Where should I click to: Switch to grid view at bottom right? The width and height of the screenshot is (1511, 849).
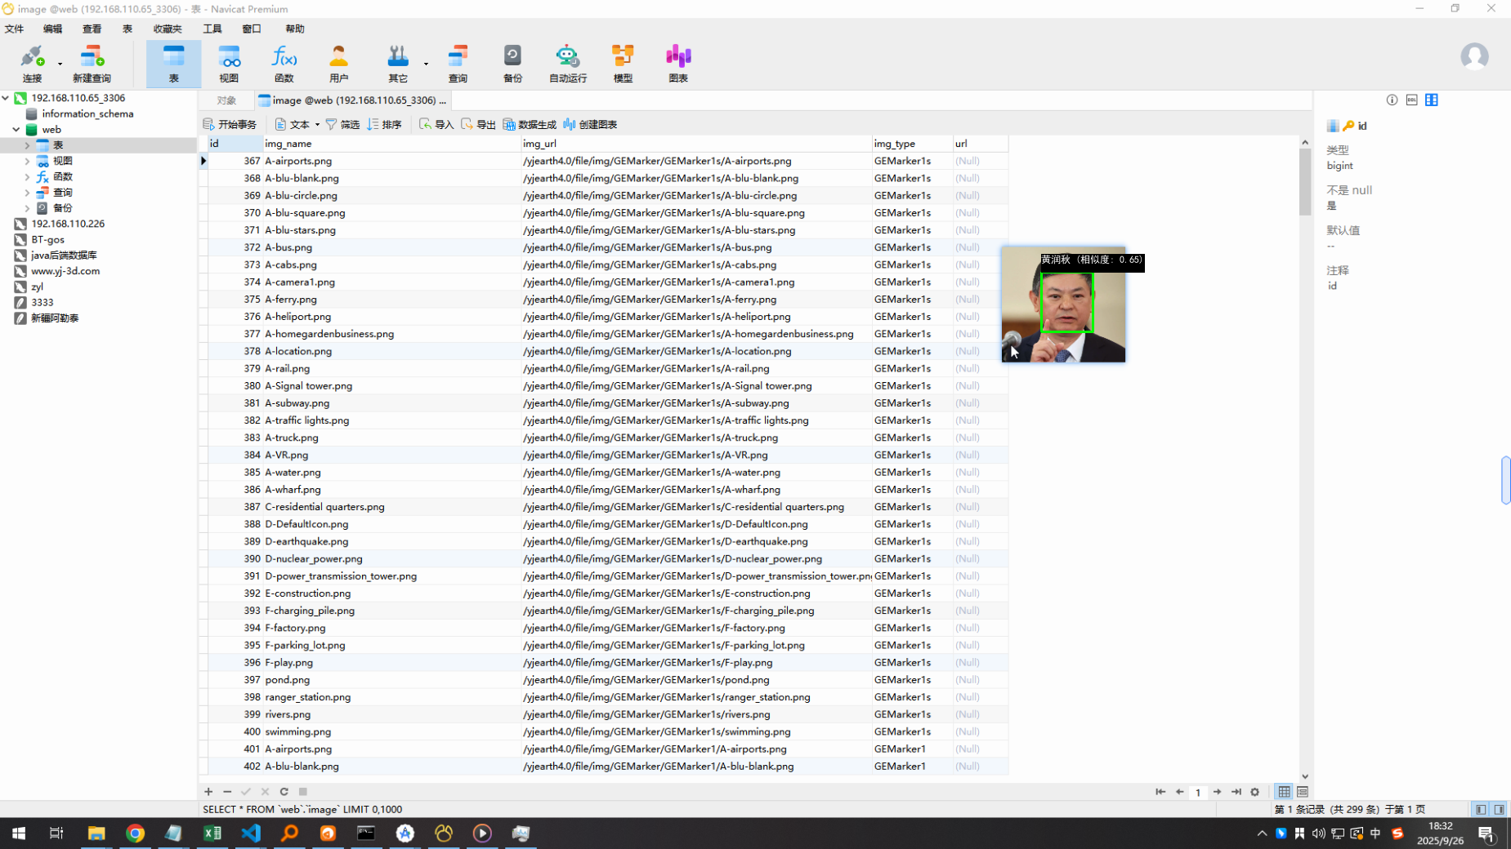(x=1284, y=792)
